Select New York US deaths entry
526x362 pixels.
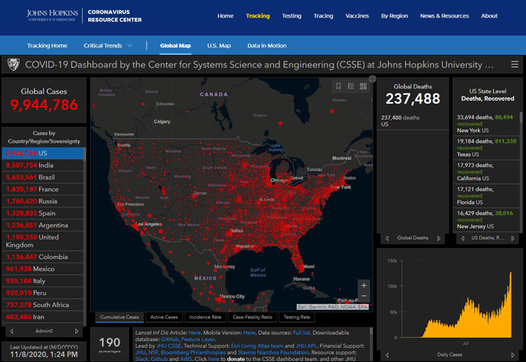click(486, 124)
